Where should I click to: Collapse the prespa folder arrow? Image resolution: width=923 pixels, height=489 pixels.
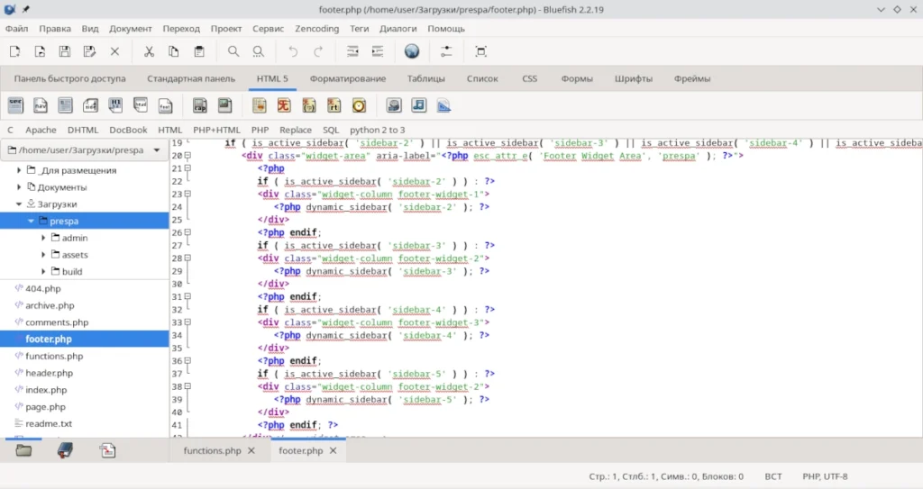point(31,222)
